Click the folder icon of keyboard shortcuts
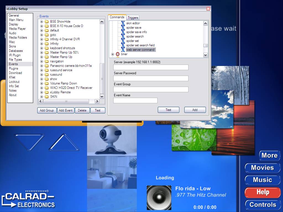This screenshot has width=283, height=212. pyautogui.click(x=47, y=48)
